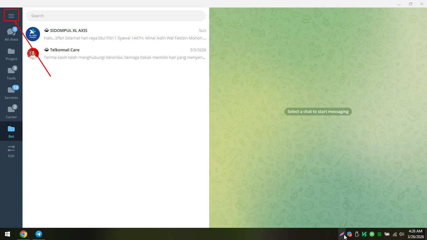Open the Telkomsel Care chat
The image size is (427, 240).
tap(125, 54)
